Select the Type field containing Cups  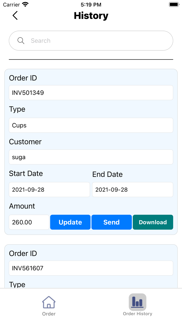(91, 125)
